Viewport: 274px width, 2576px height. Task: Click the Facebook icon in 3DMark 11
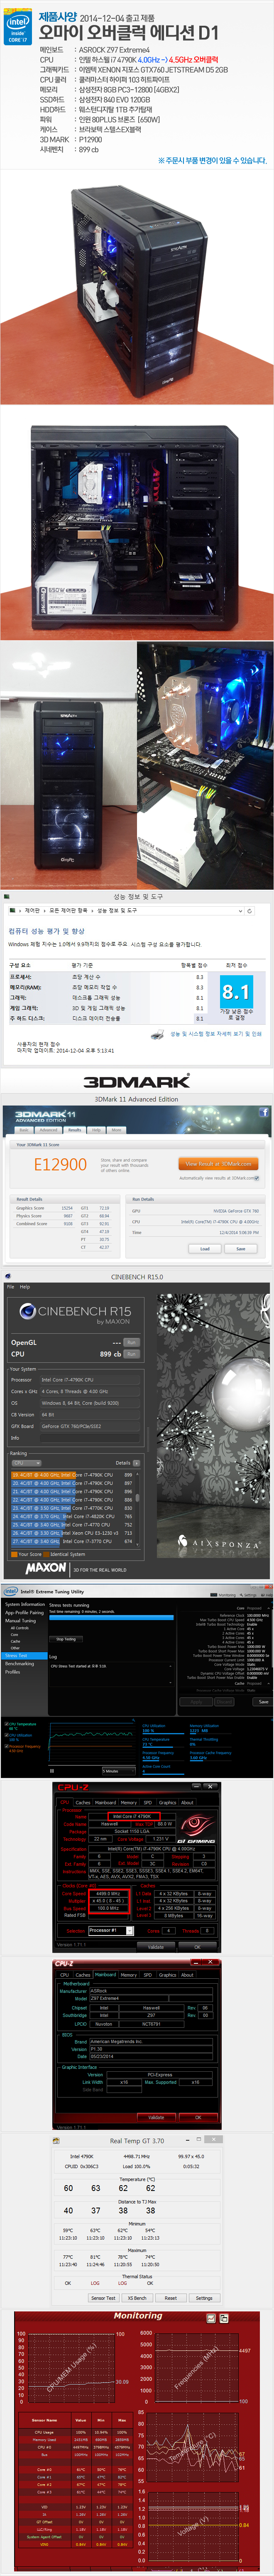264,1111
